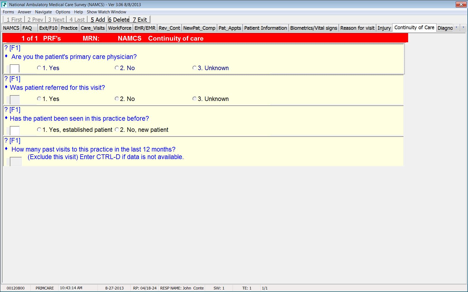The height and width of the screenshot is (292, 468).
Task: Click the primary care physician answer box
Action: (x=14, y=68)
